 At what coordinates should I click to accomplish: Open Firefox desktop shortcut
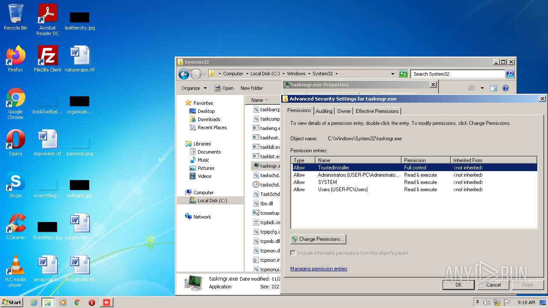[x=15, y=59]
